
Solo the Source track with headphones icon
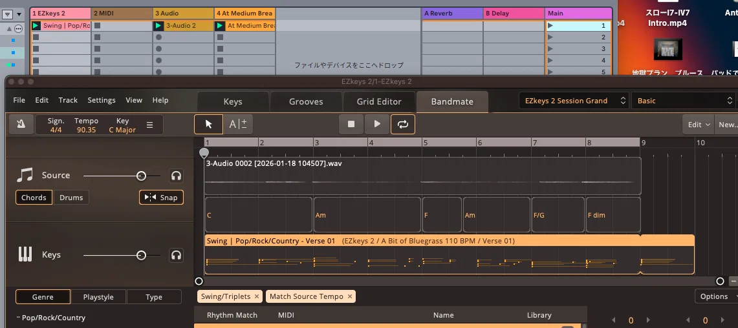[x=176, y=176]
